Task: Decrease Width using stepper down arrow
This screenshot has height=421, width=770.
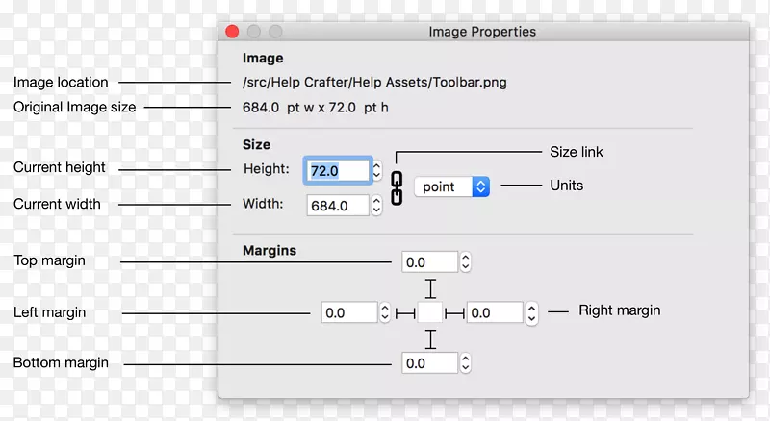Action: pos(376,210)
